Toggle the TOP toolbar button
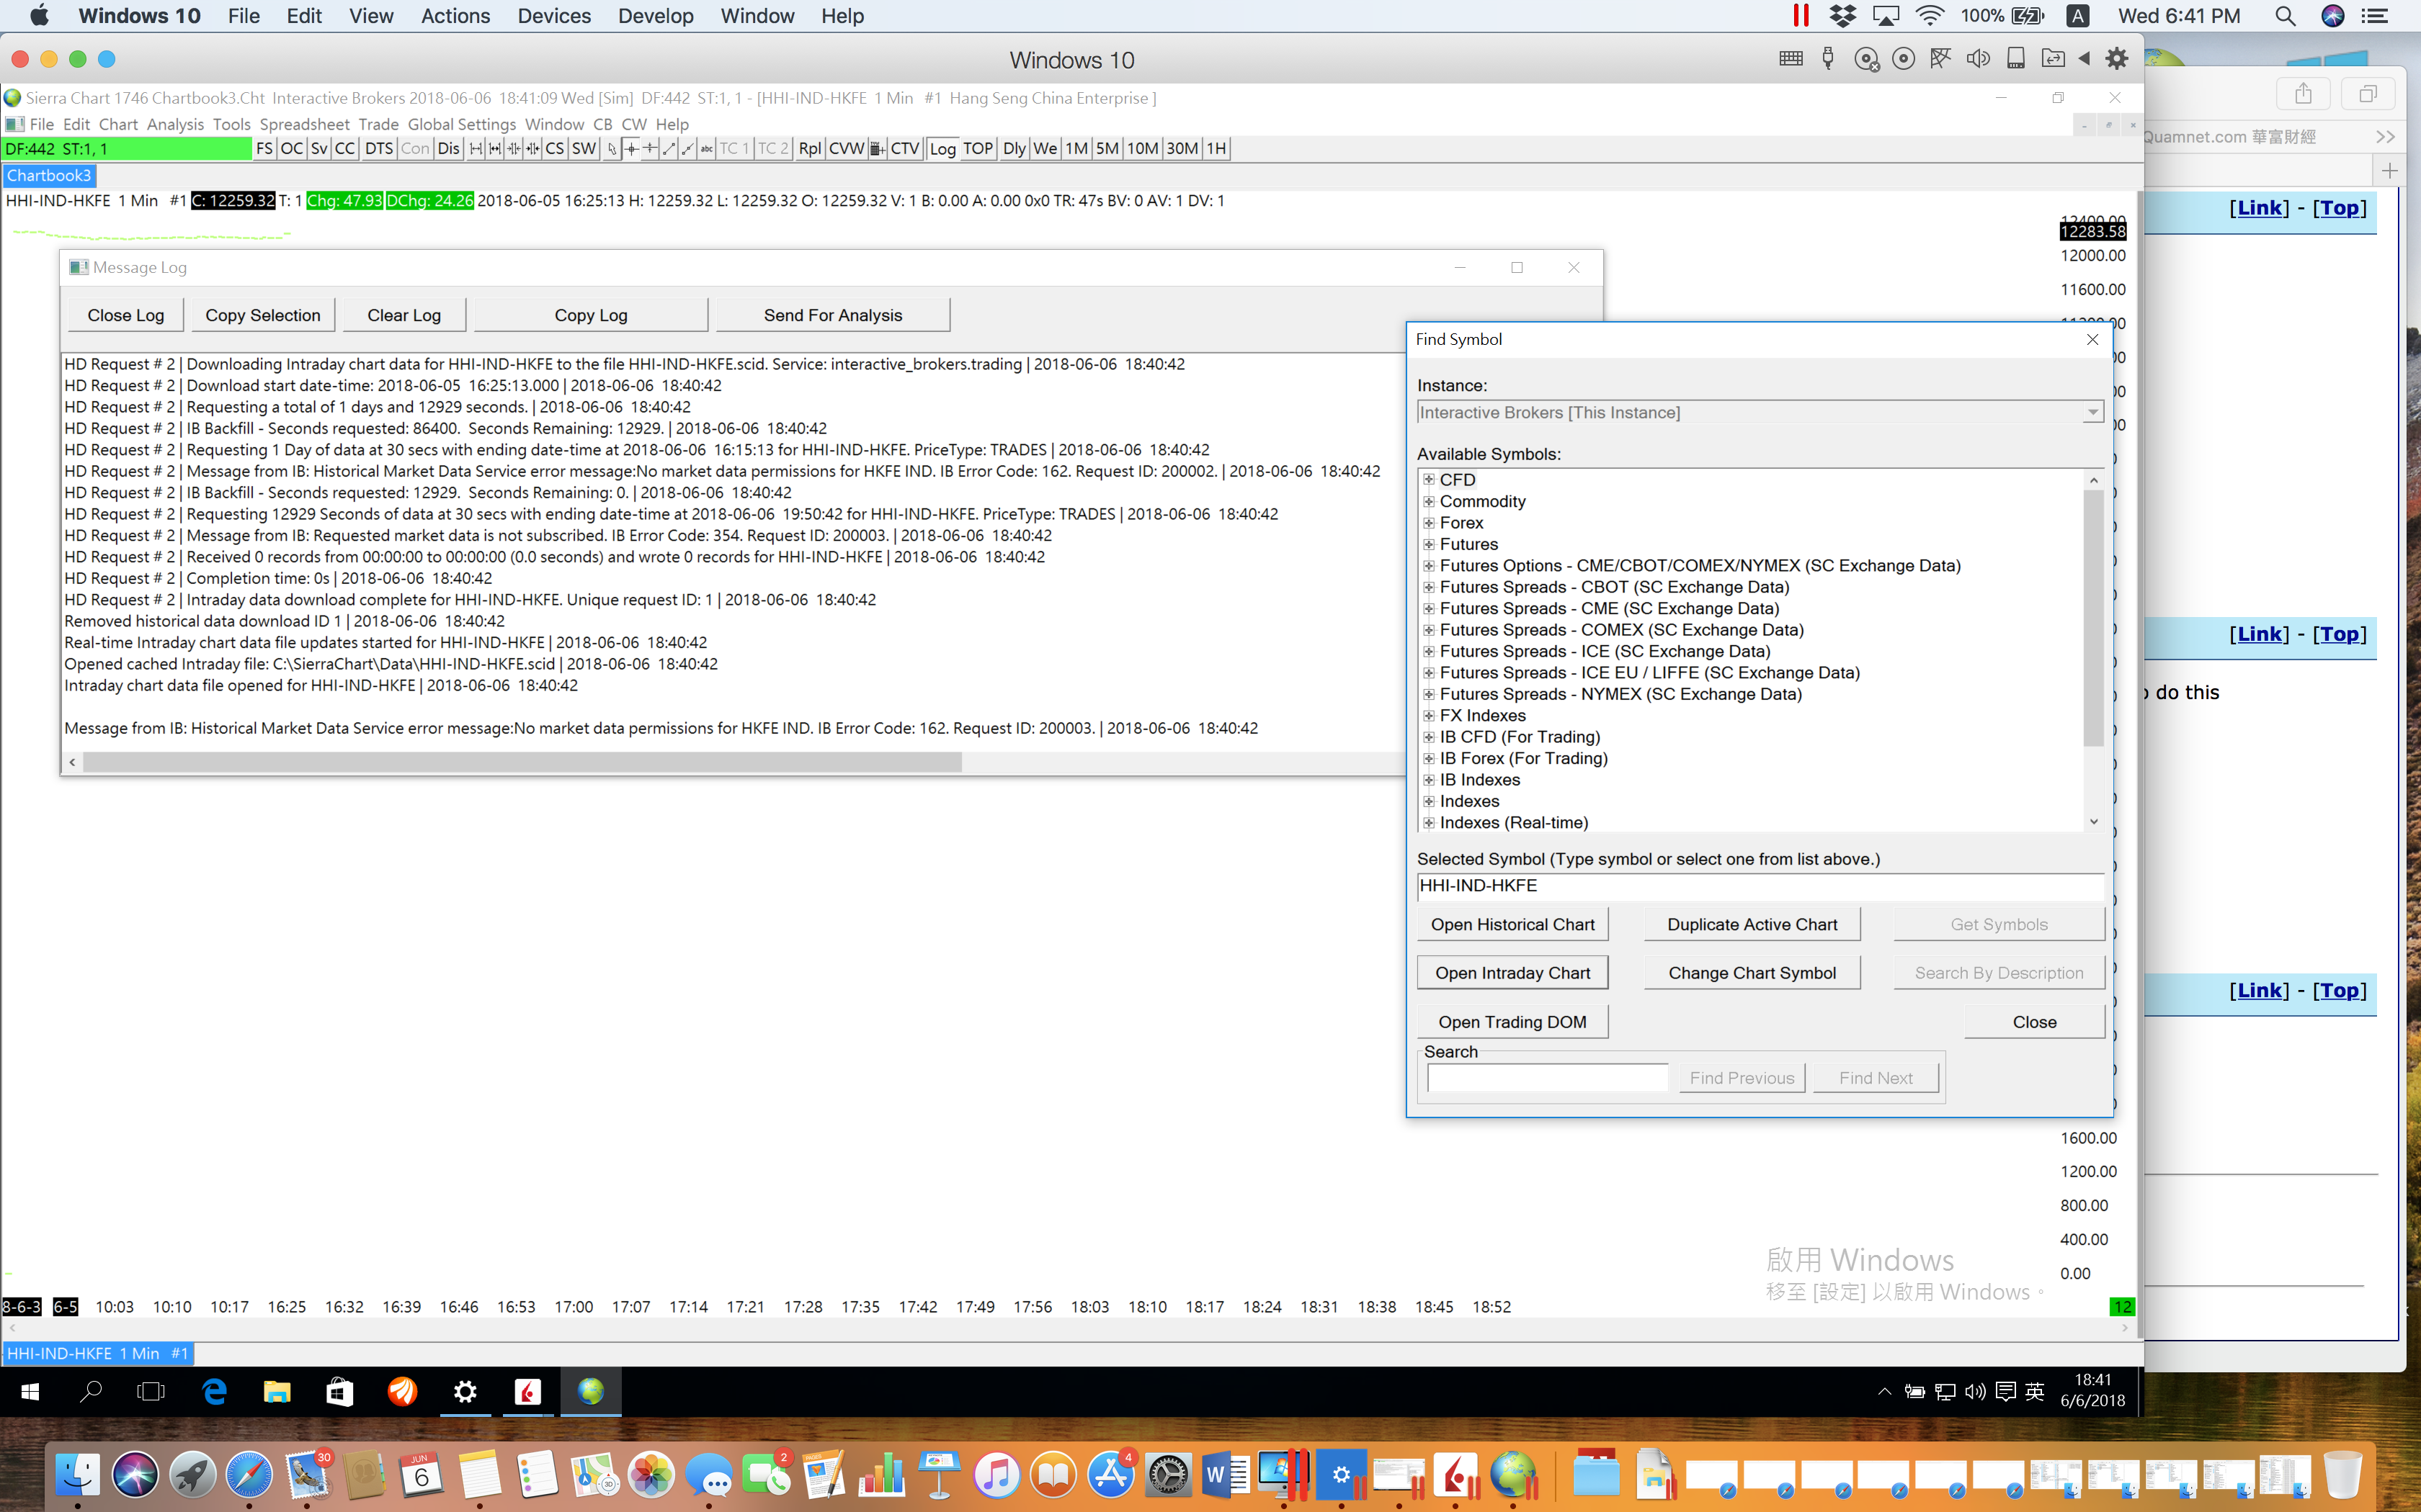 [x=977, y=149]
